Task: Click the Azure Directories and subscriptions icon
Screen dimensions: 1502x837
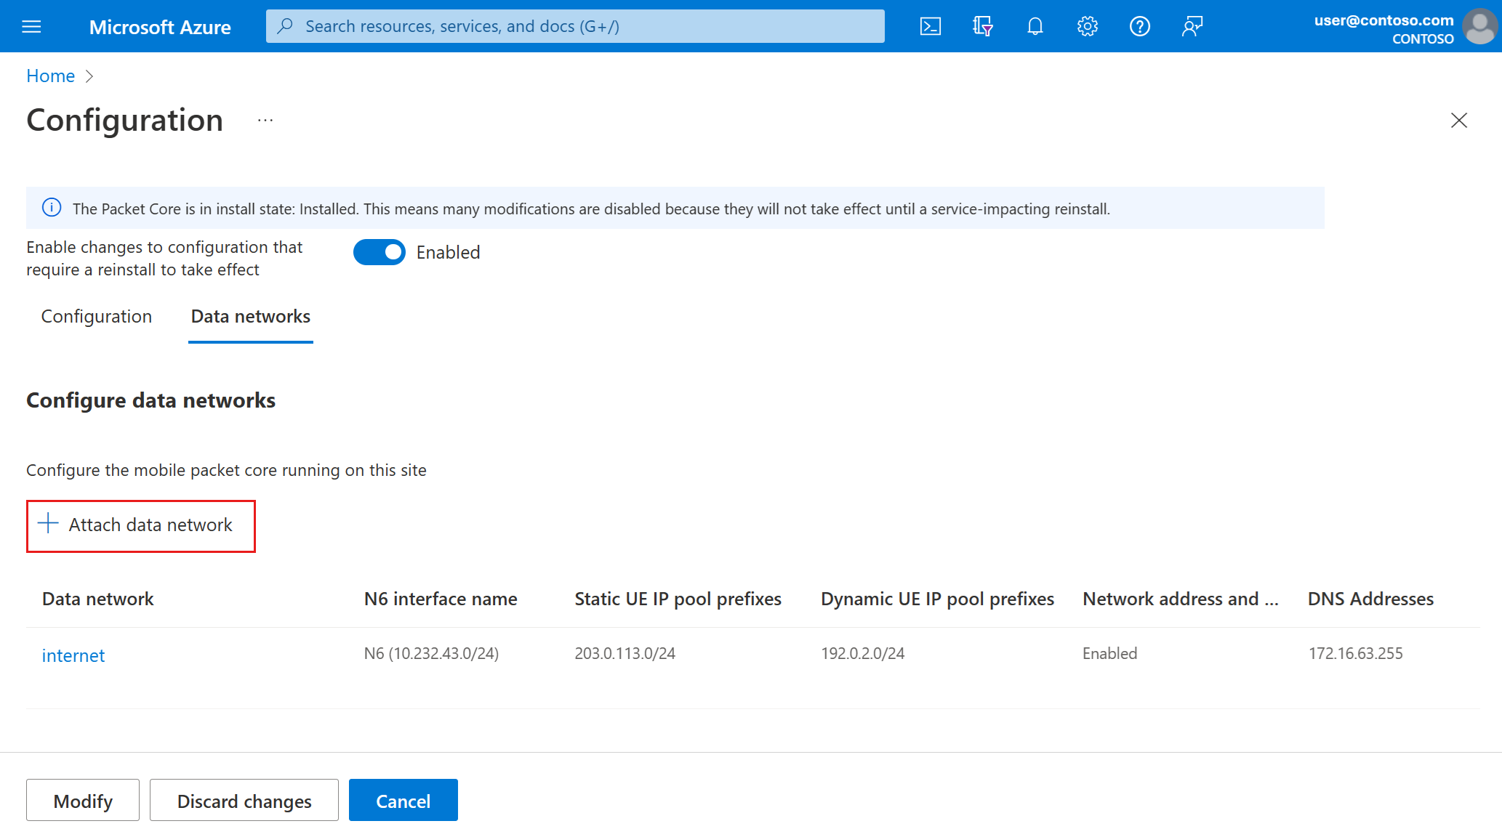Action: pos(981,25)
